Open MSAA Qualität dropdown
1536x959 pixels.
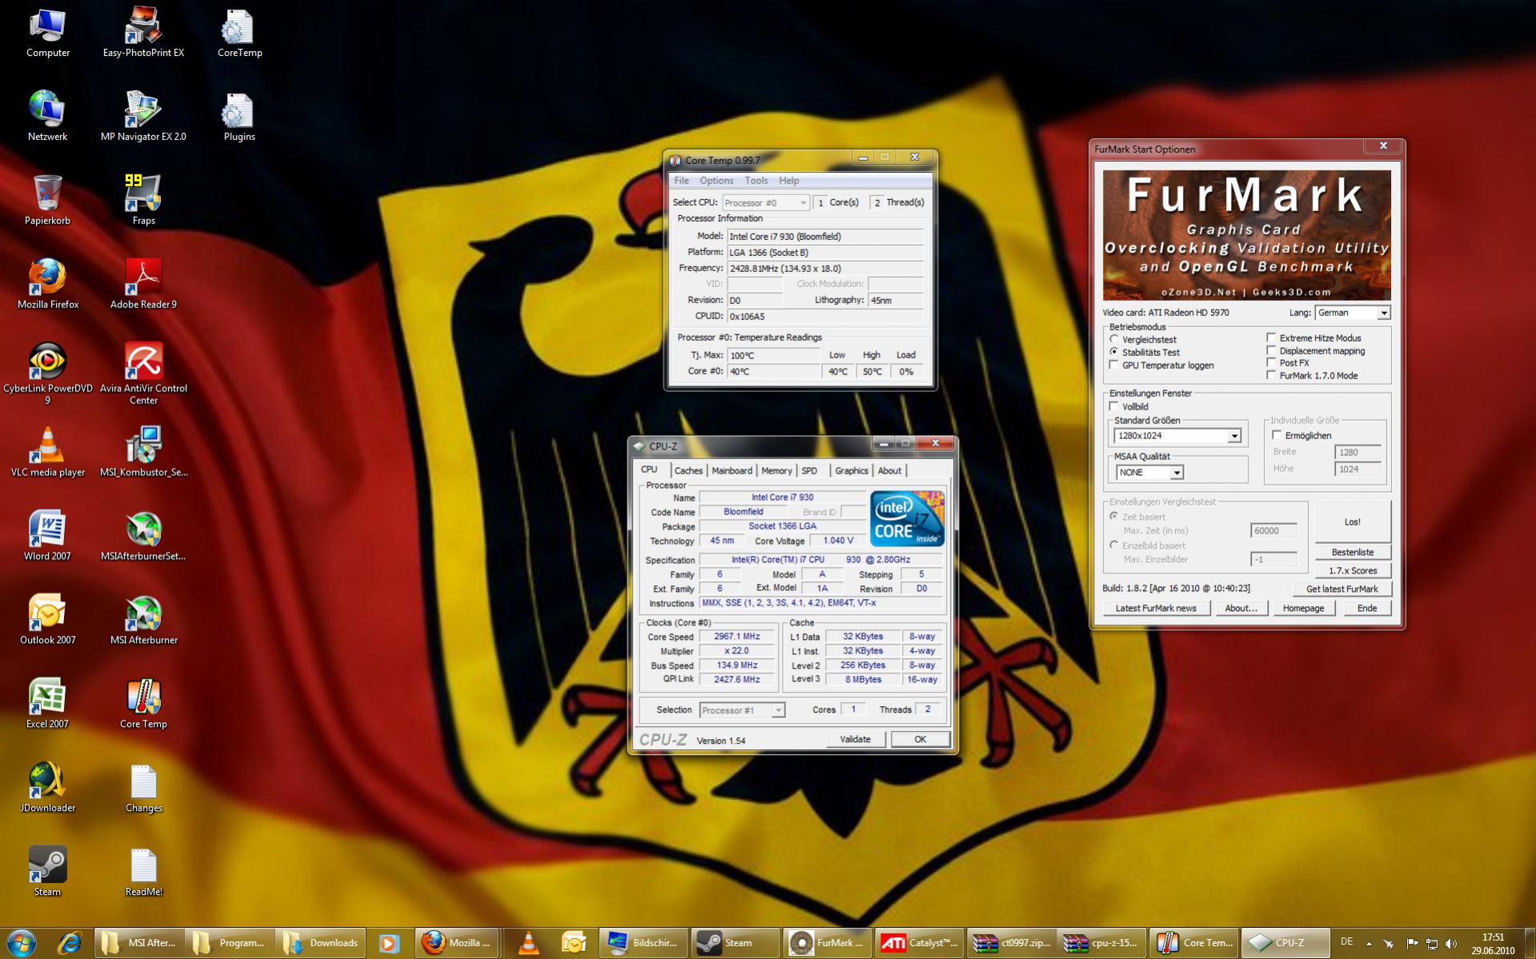click(x=1149, y=473)
